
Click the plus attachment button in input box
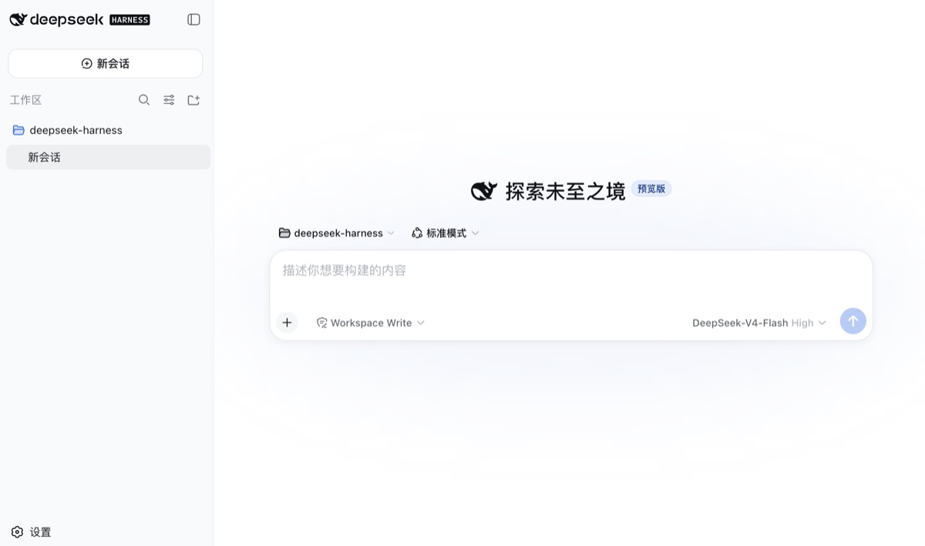click(x=287, y=323)
